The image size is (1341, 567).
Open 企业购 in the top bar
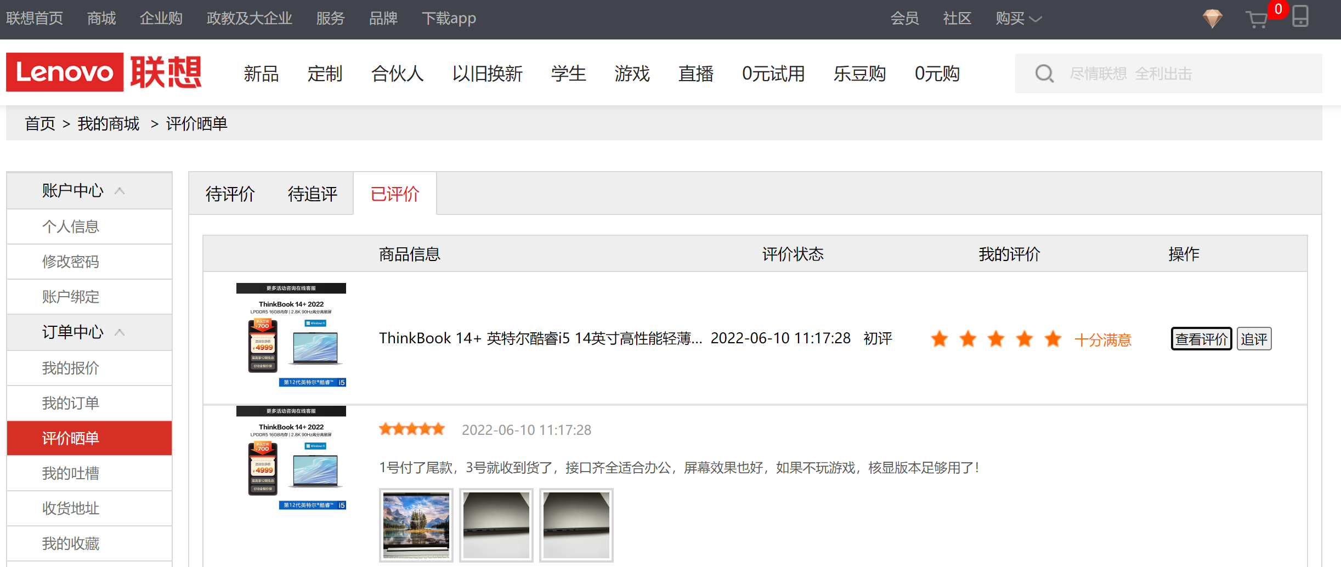point(161,19)
